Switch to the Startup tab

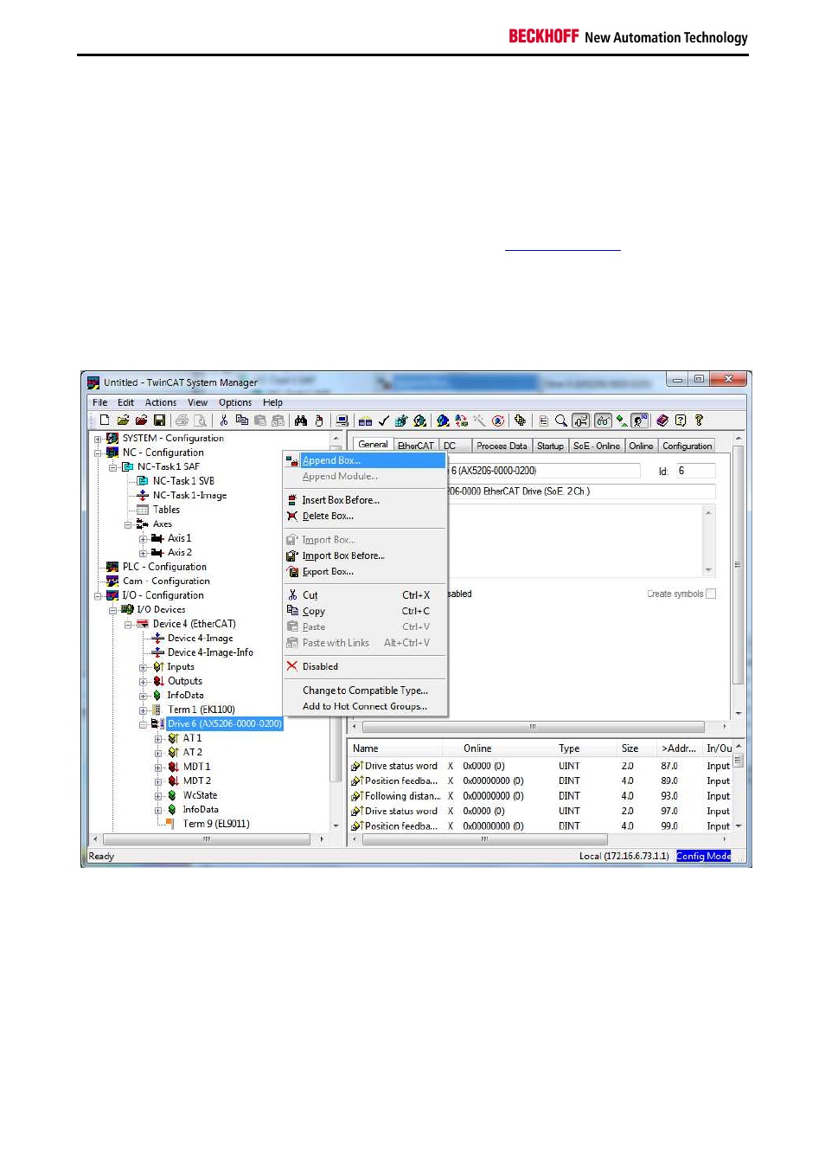pos(550,446)
